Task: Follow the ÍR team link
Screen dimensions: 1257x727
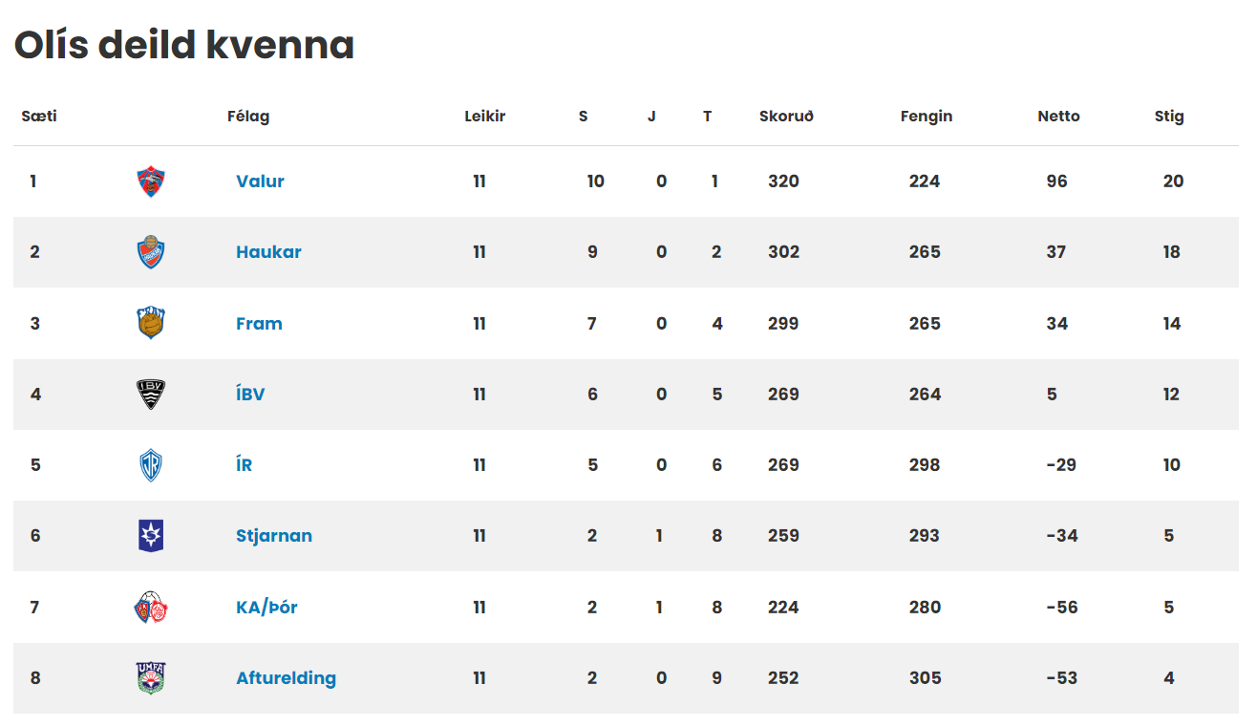Action: pyautogui.click(x=245, y=465)
